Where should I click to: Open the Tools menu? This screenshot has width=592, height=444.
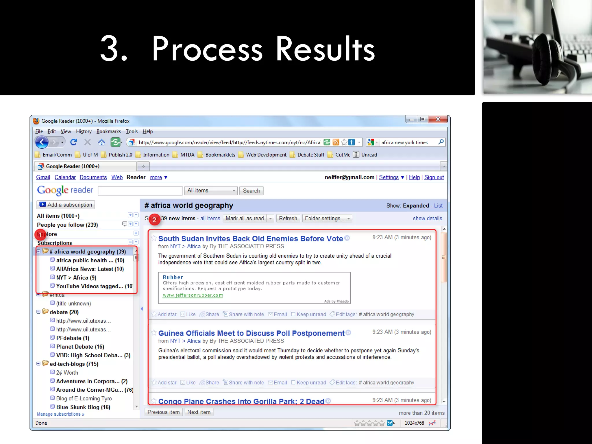point(132,132)
